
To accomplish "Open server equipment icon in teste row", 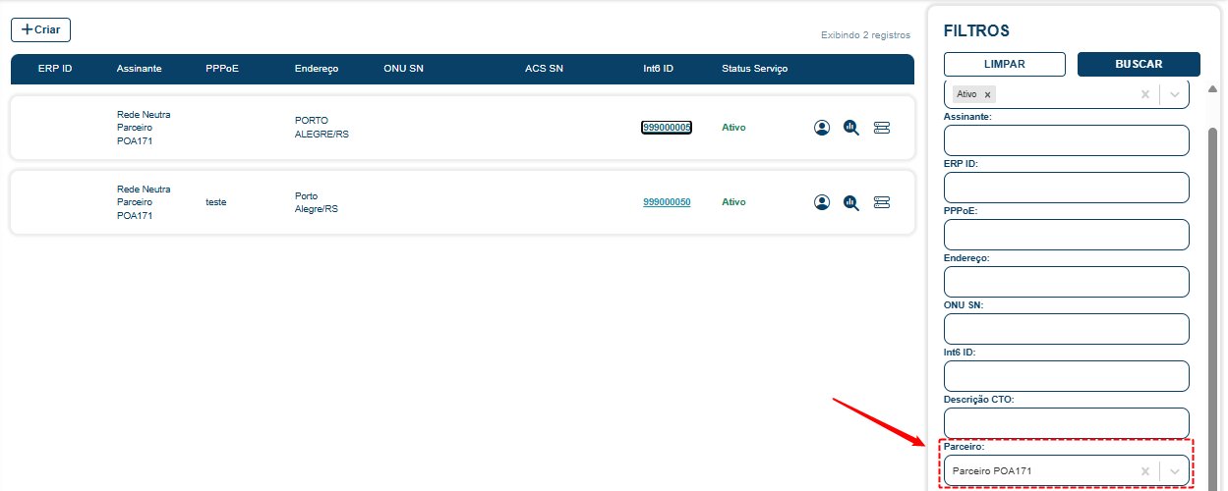I will (882, 202).
